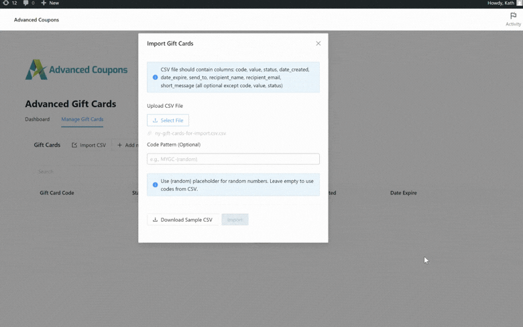The width and height of the screenshot is (523, 327).
Task: Click the Import CSV toolbar button
Action: 89,145
